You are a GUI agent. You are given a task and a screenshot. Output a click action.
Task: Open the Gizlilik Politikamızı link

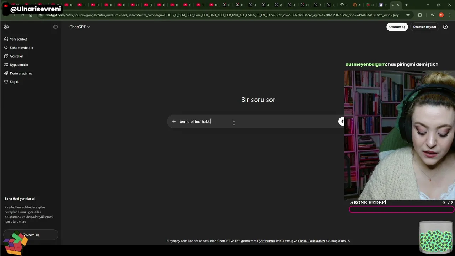coord(311,241)
